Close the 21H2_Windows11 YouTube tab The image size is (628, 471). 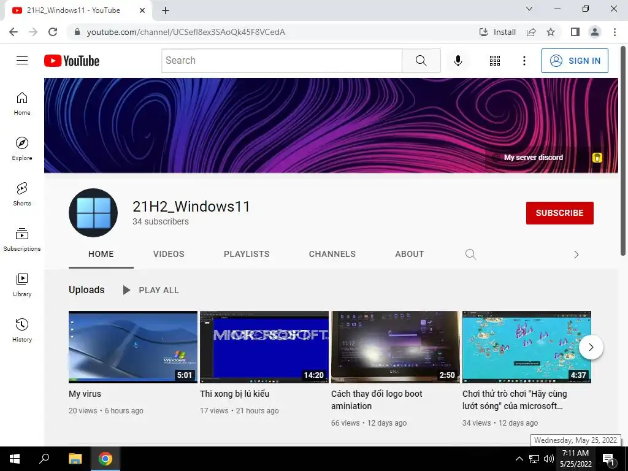(142, 10)
